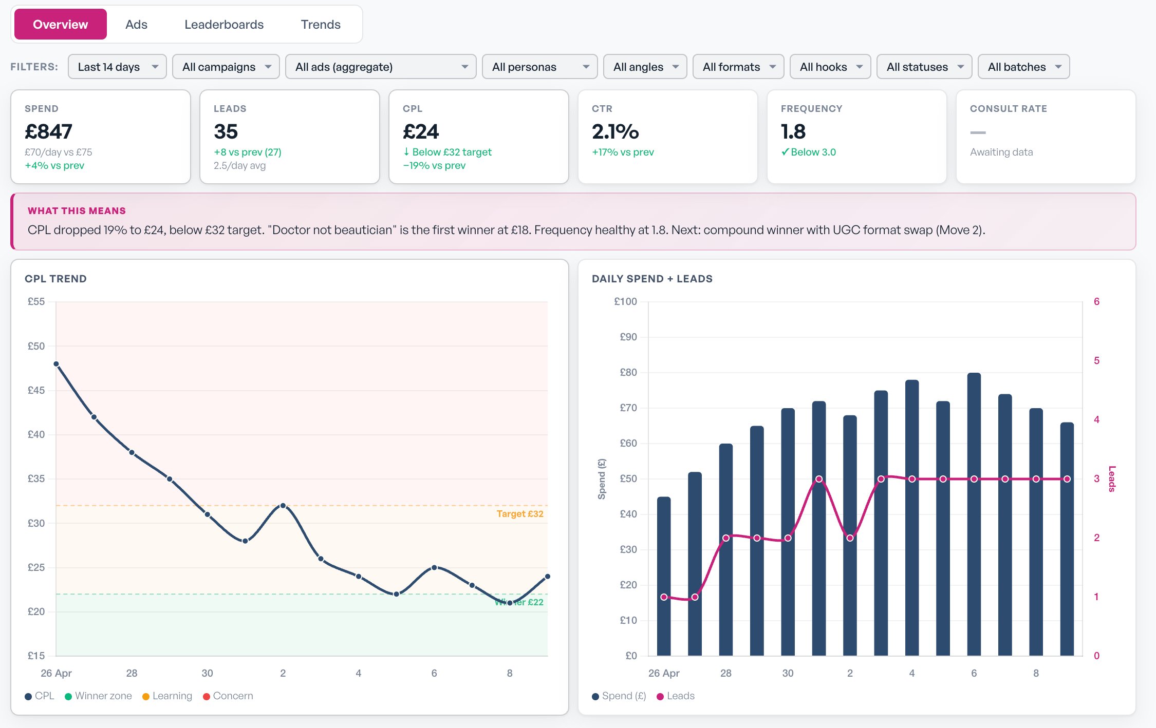Select the Frequency 1.8 metric card
The height and width of the screenshot is (728, 1156).
[857, 137]
